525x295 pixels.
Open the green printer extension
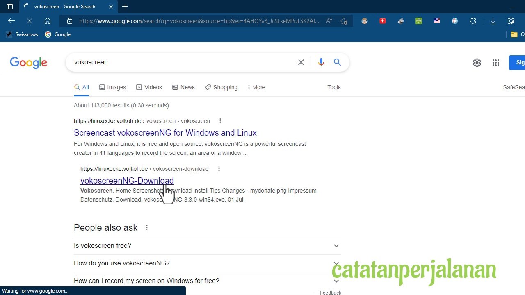pyautogui.click(x=419, y=21)
